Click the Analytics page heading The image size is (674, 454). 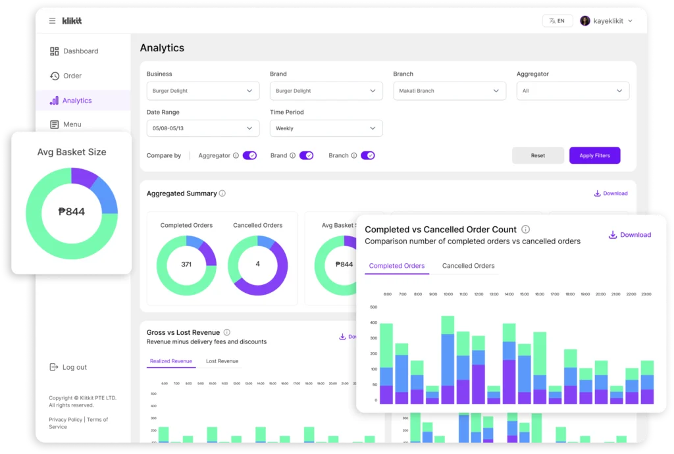tap(162, 47)
